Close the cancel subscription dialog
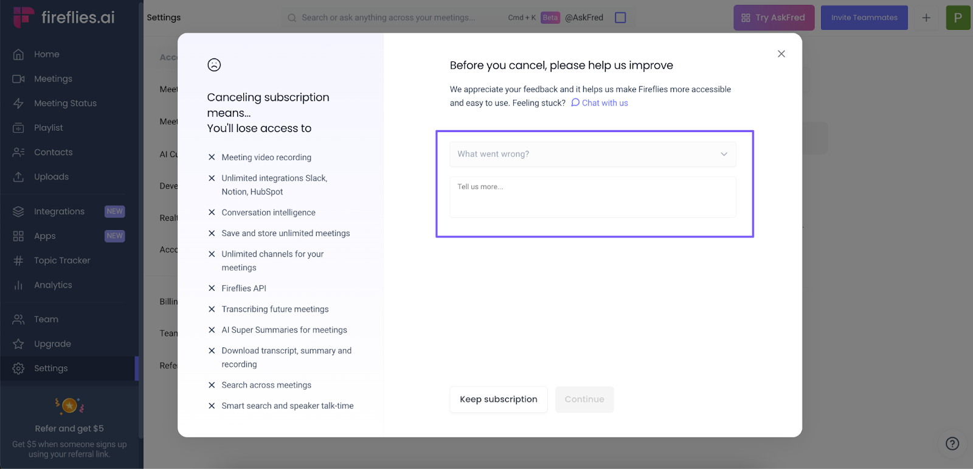Viewport: 973px width, 469px height. (781, 54)
